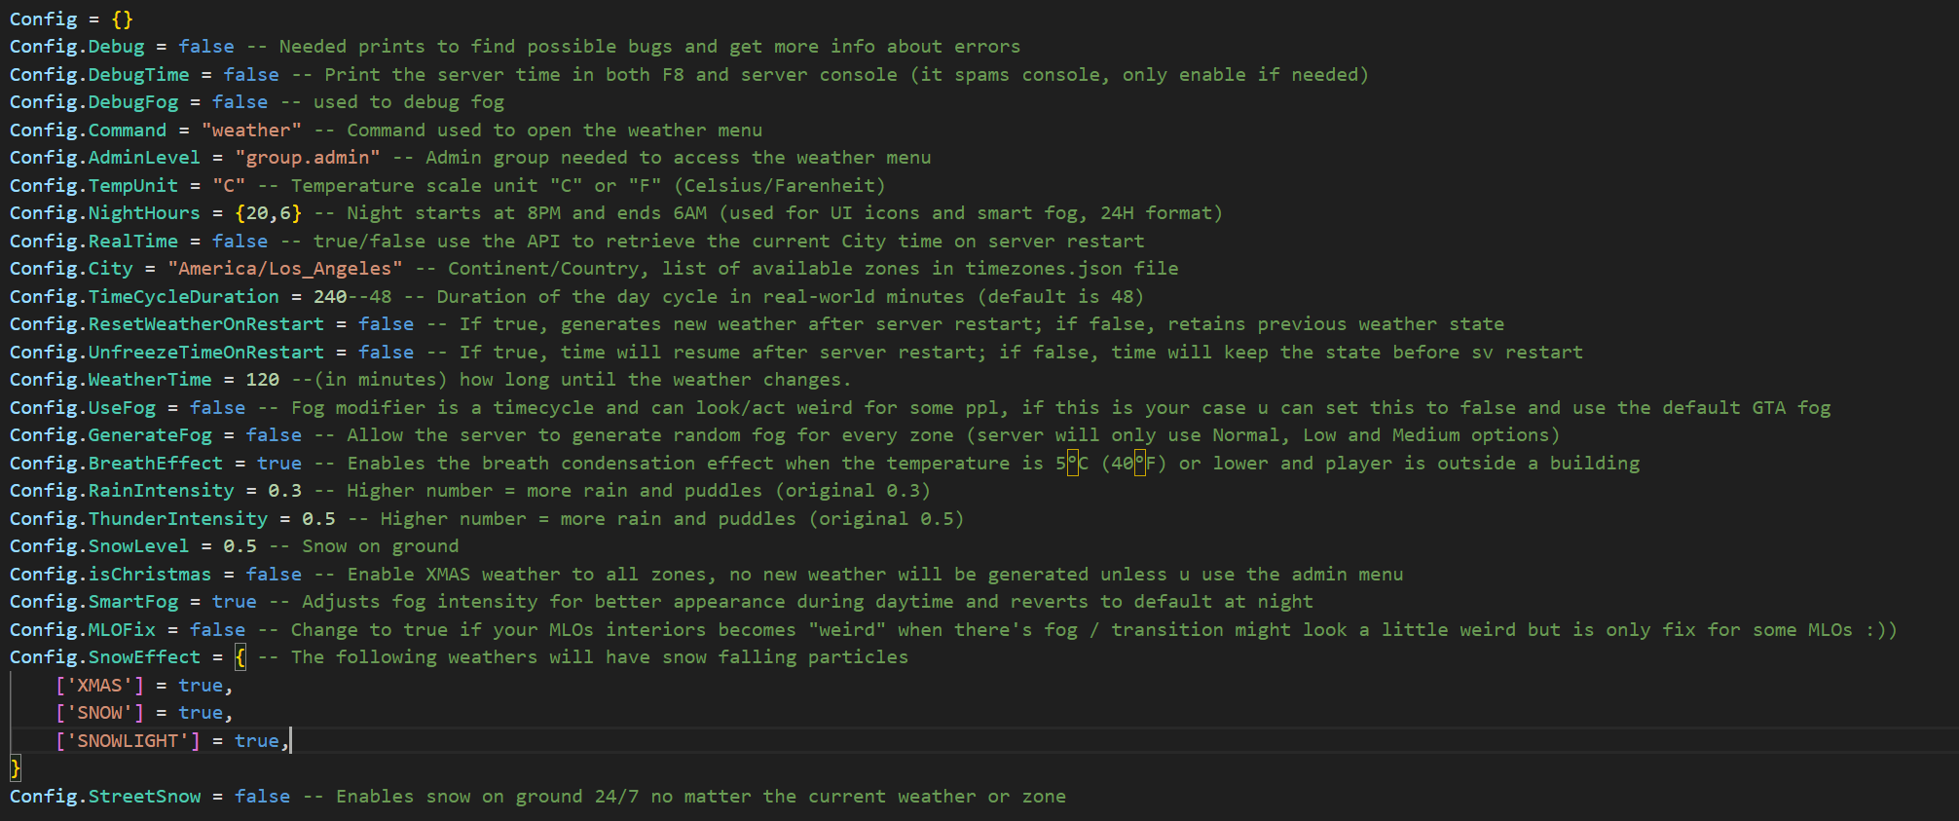Click RainIntensity value 0.3

coord(285,491)
